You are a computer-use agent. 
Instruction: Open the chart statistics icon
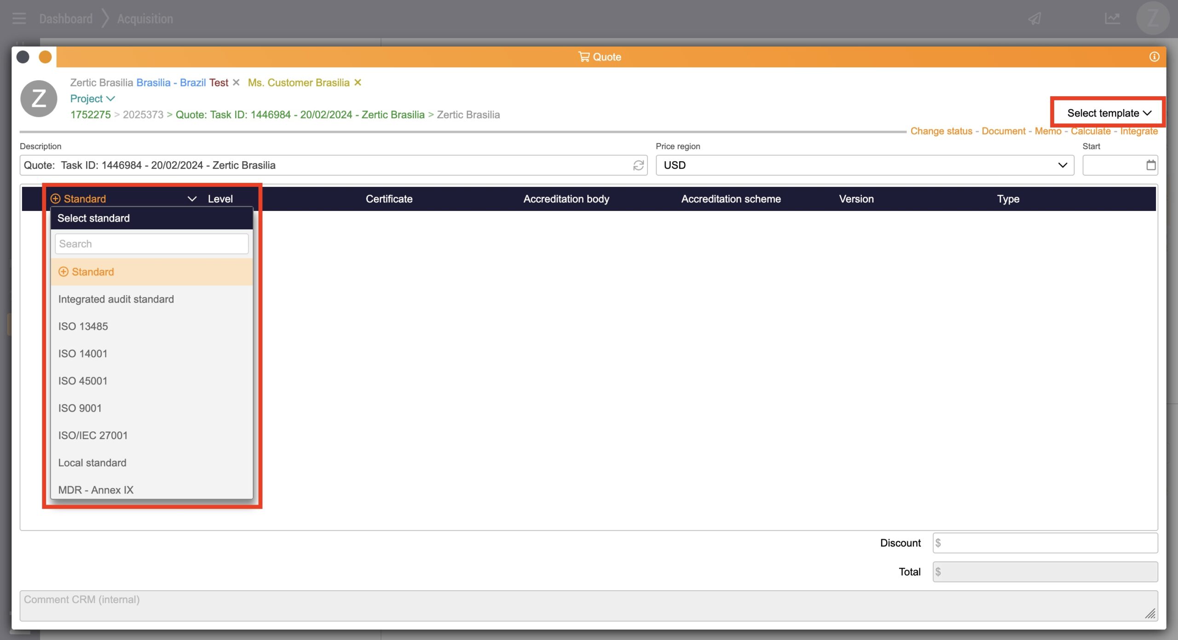(1112, 19)
